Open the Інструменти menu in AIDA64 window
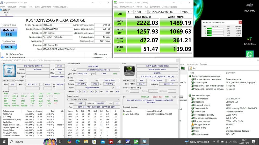The width and height of the screenshot is (259, 145). pyautogui.click(x=192, y=64)
